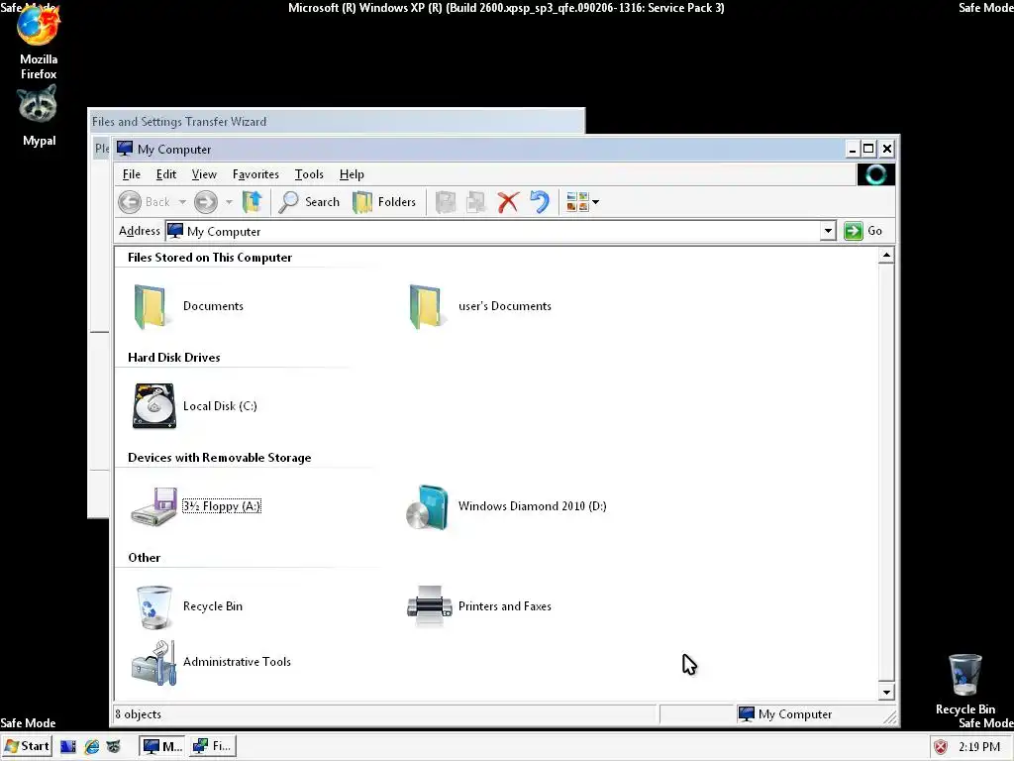Click the Forward arrow button
Viewport: 1014px width, 761px height.
point(206,202)
